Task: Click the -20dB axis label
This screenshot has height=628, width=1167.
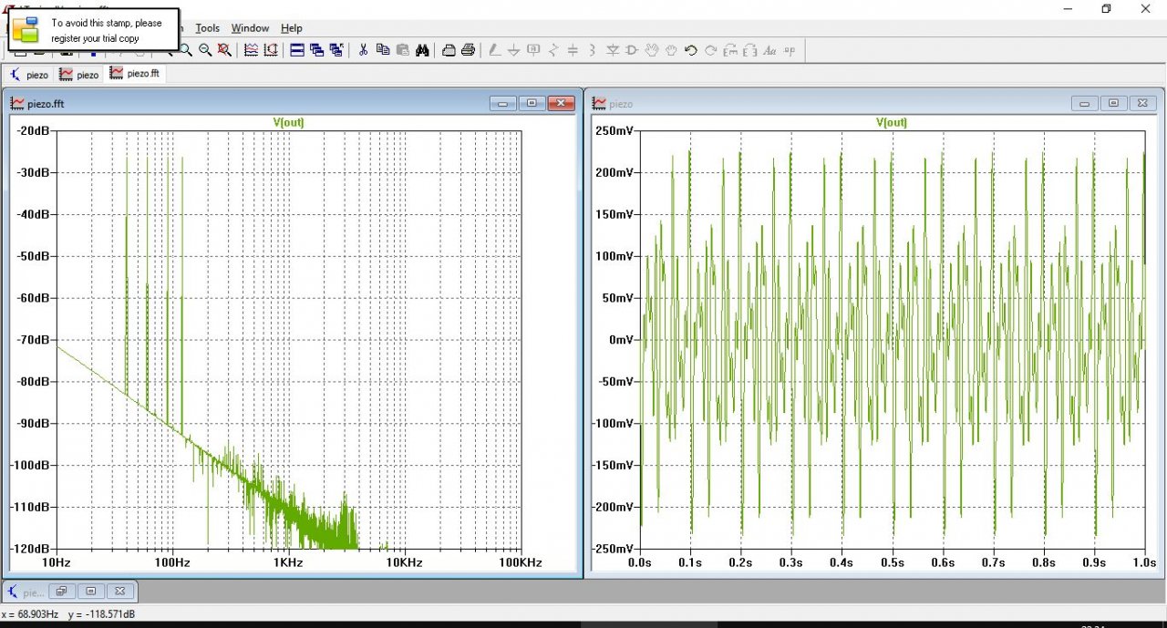Action: pos(32,130)
